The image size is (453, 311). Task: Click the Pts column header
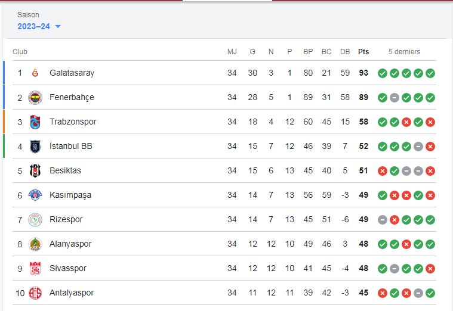coord(363,52)
